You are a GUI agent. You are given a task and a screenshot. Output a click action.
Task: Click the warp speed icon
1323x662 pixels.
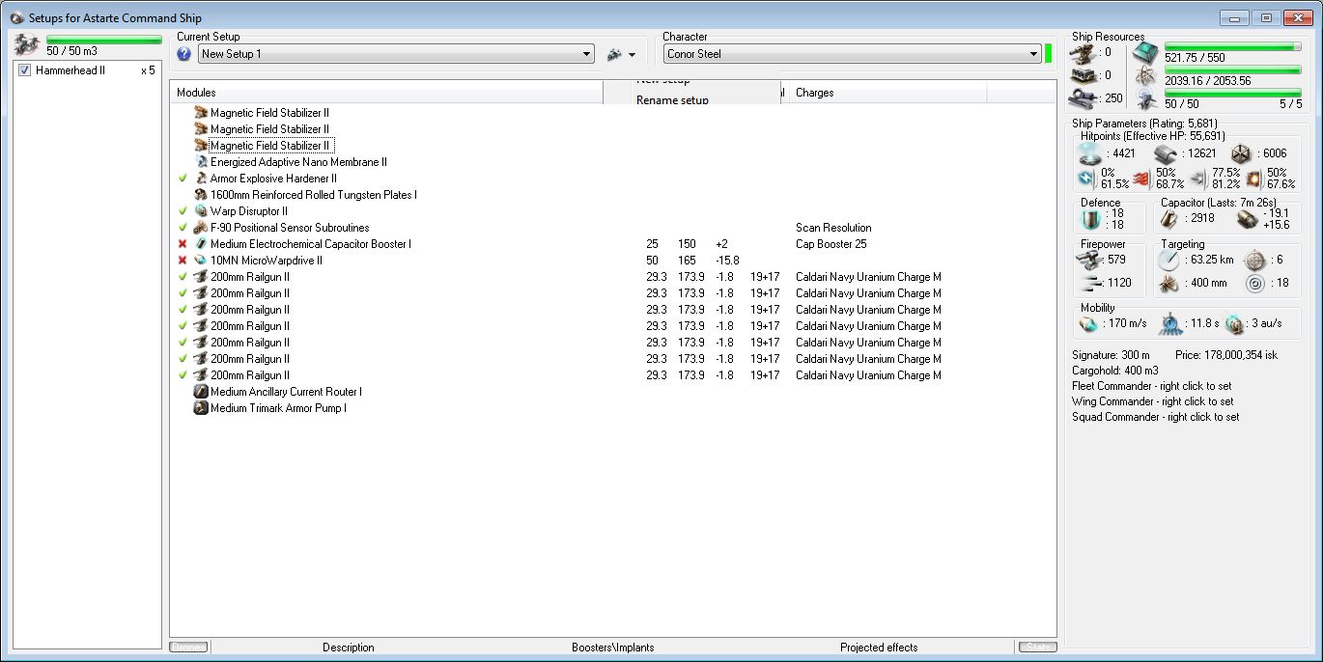[x=1234, y=324]
